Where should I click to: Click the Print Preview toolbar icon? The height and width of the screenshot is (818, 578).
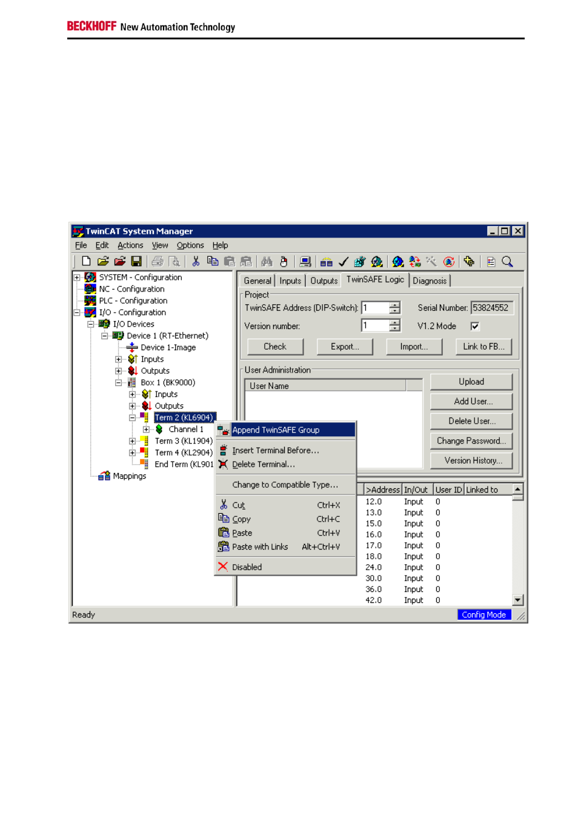coord(174,262)
